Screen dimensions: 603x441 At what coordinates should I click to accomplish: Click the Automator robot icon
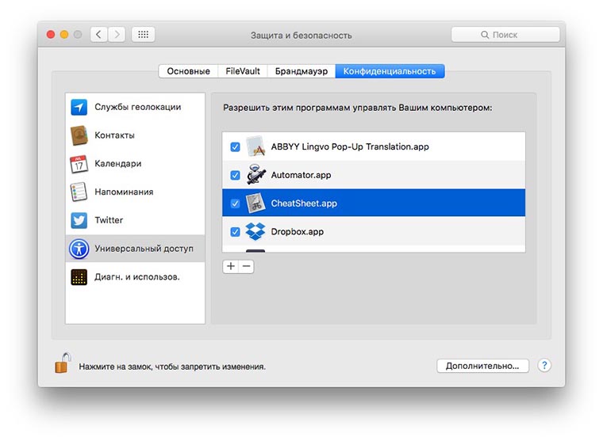coord(255,175)
